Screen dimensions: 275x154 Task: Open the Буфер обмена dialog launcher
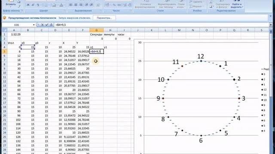click(x=22, y=11)
